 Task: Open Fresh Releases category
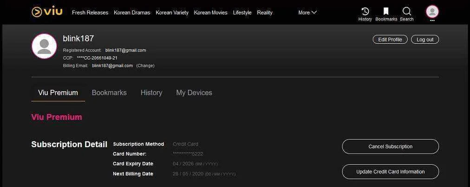click(x=90, y=13)
